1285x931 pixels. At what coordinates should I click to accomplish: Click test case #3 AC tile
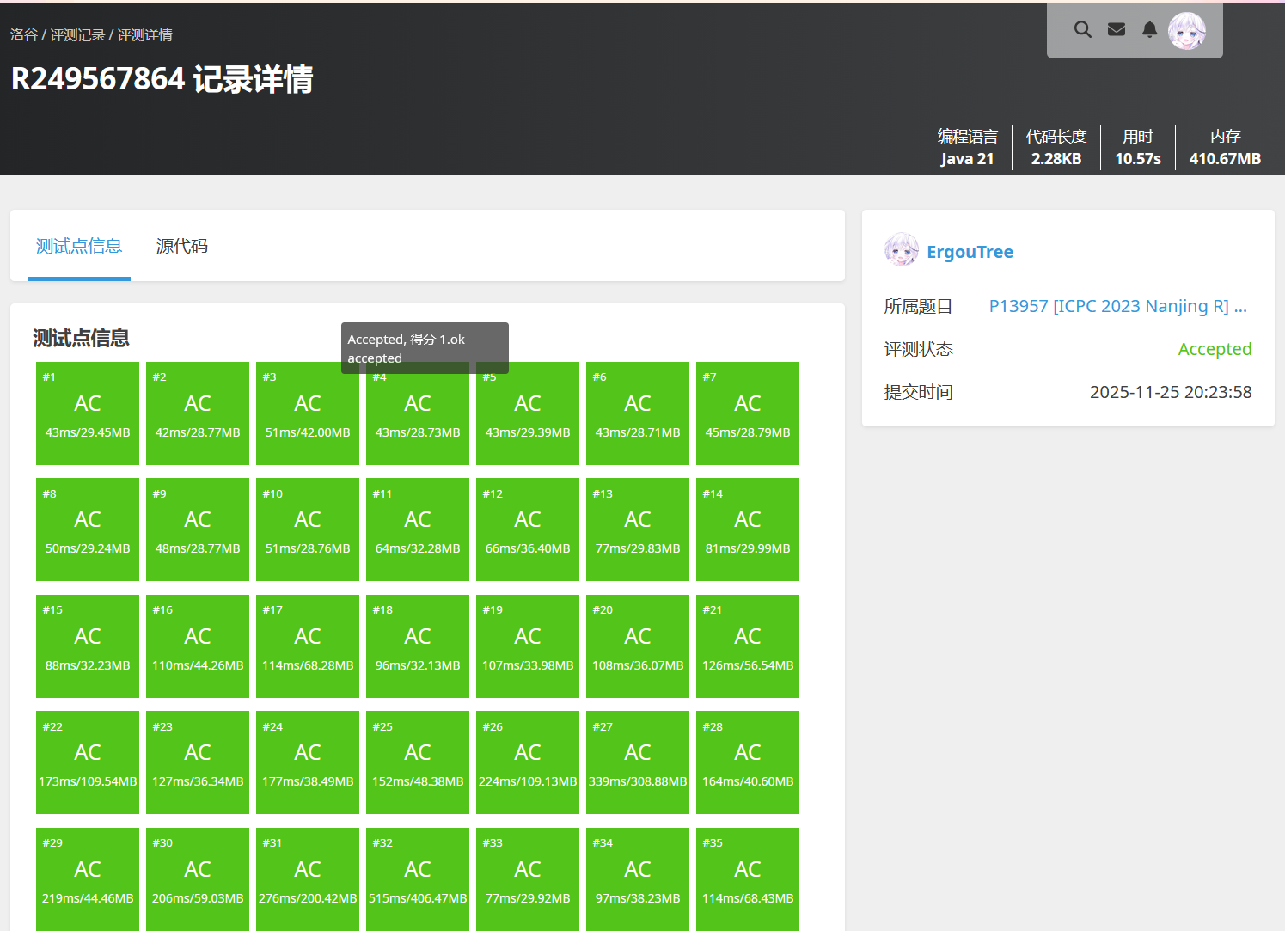(308, 413)
